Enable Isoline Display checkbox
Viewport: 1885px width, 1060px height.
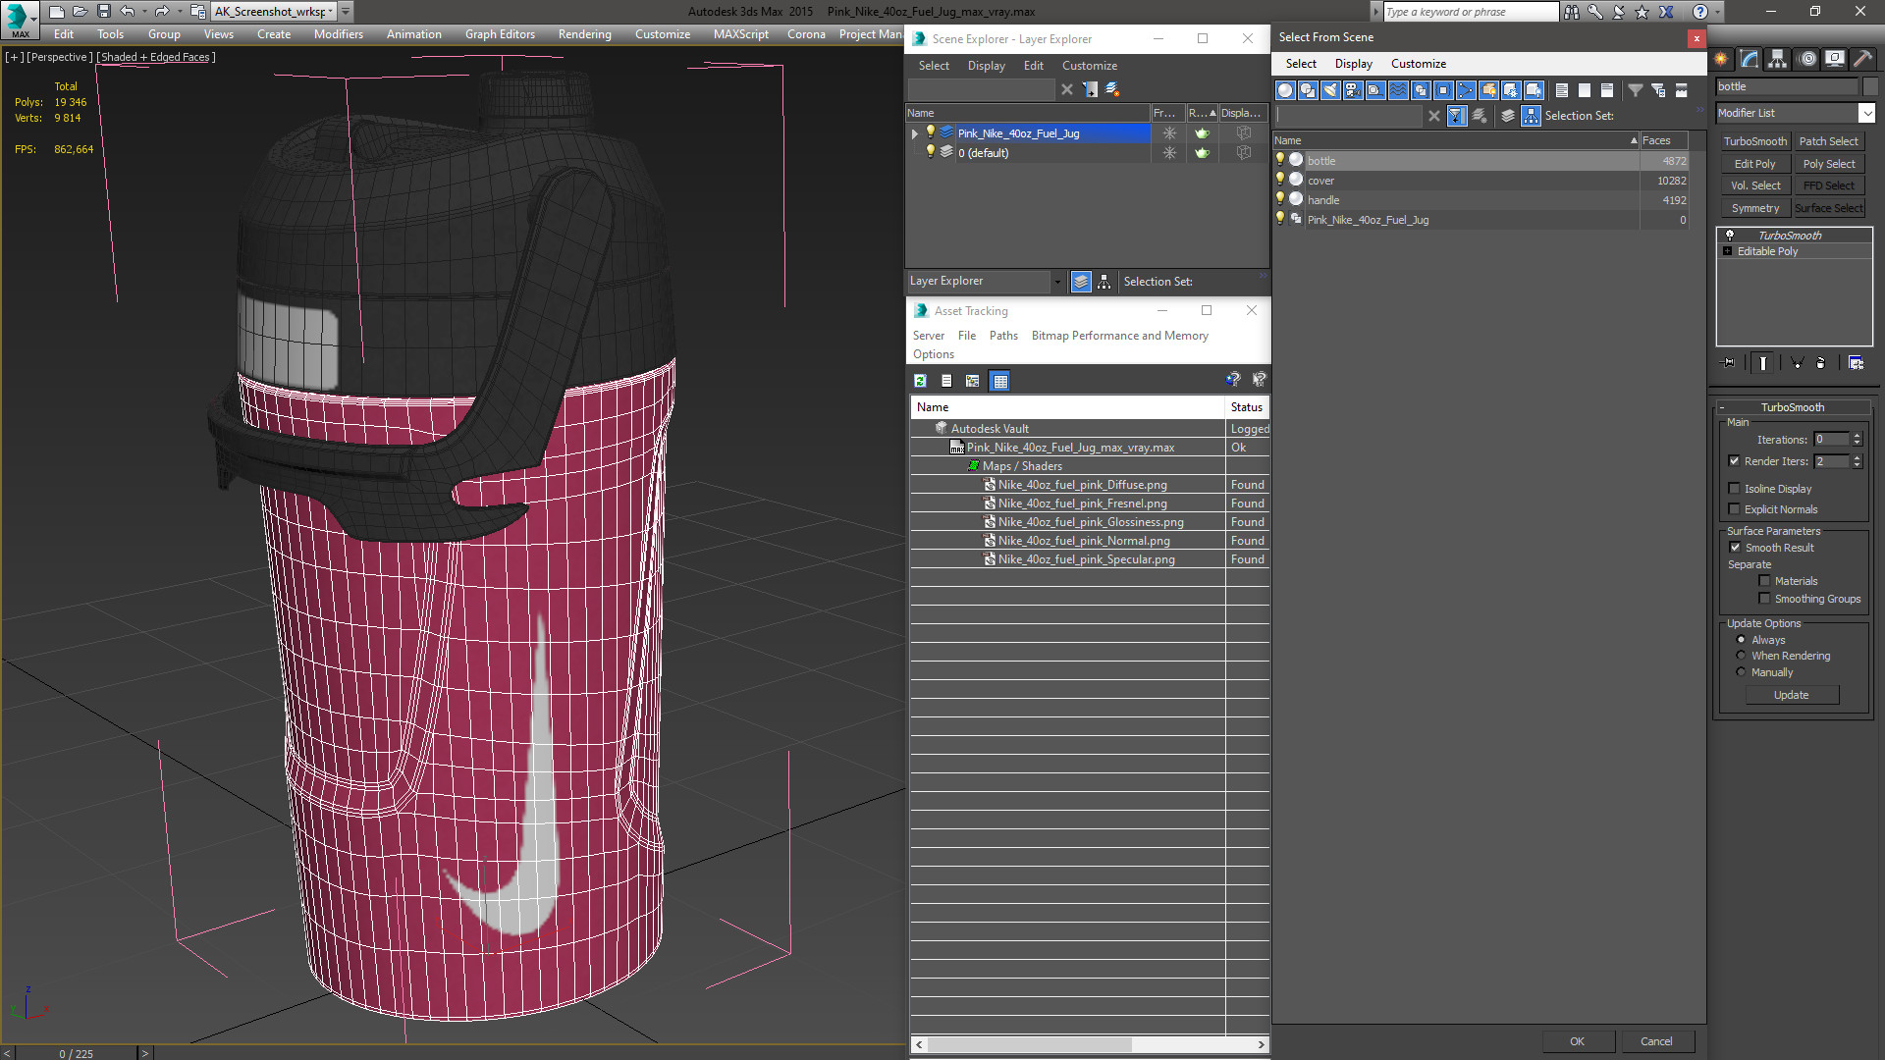[1735, 489]
